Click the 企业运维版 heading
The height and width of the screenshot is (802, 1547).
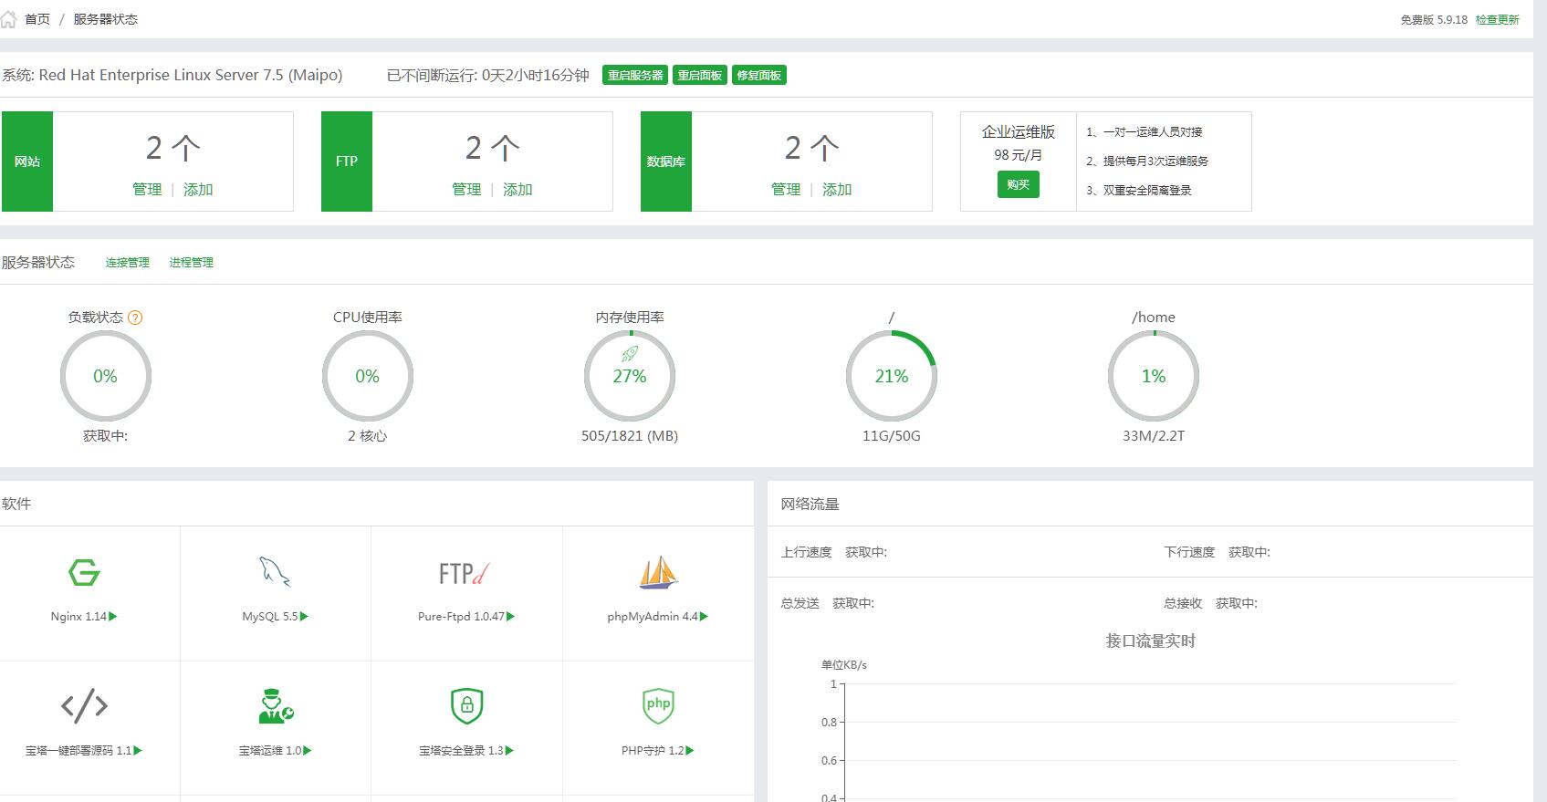tap(1019, 132)
